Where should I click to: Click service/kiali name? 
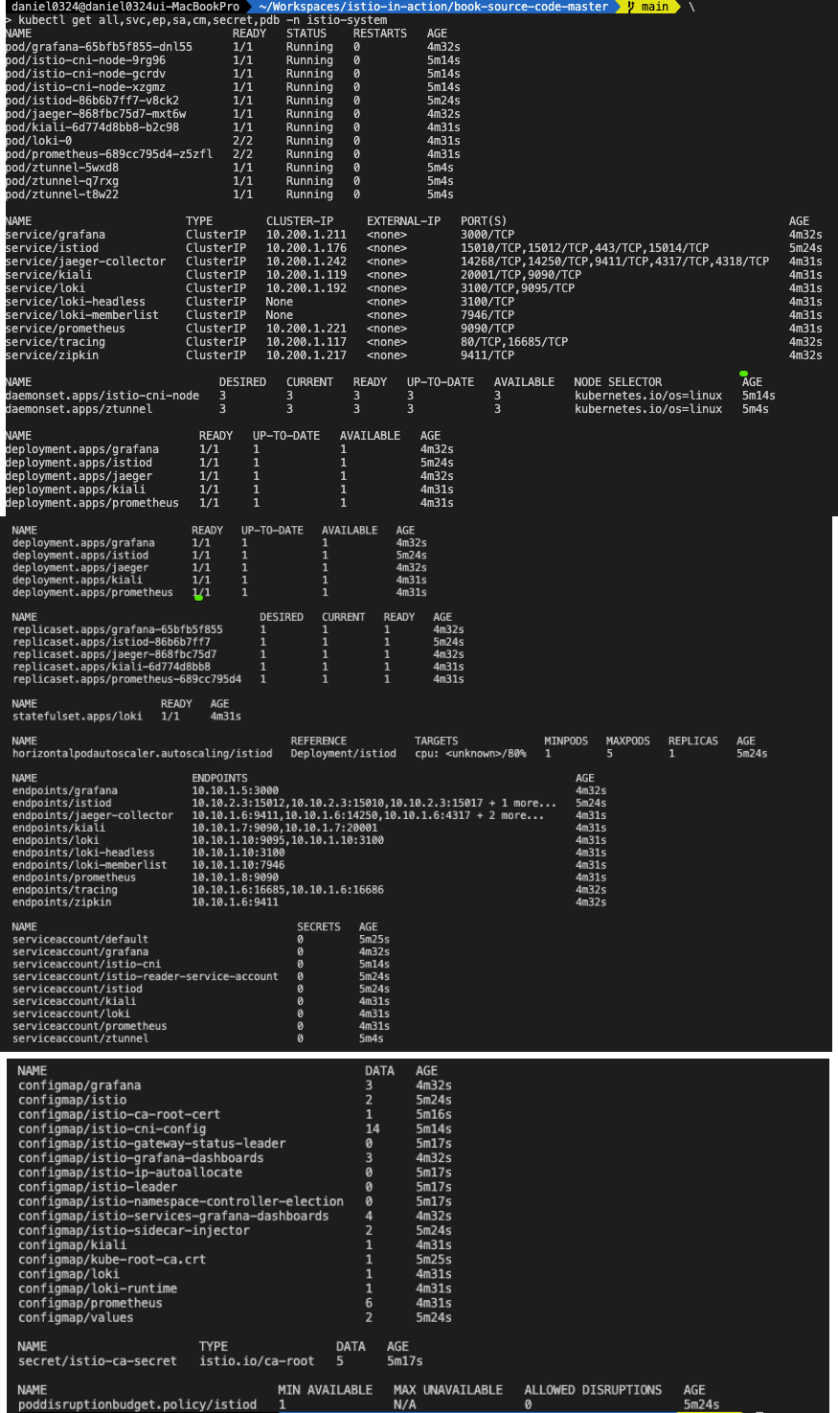coord(49,274)
